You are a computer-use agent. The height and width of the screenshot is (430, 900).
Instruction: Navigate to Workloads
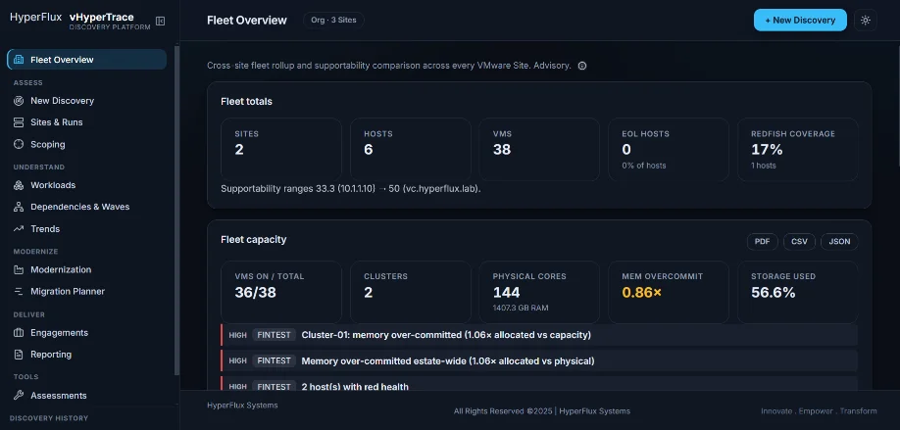coord(87,185)
